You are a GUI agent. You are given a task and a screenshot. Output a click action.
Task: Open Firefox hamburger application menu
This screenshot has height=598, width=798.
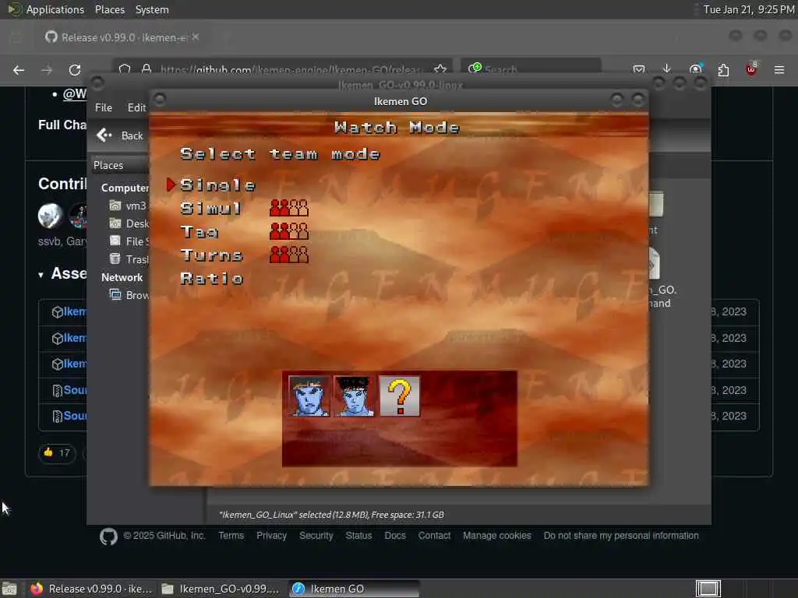(779, 69)
